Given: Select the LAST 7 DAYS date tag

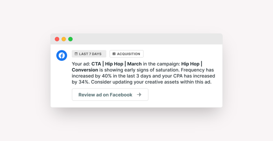Looking at the screenshot, I should (x=89, y=54).
